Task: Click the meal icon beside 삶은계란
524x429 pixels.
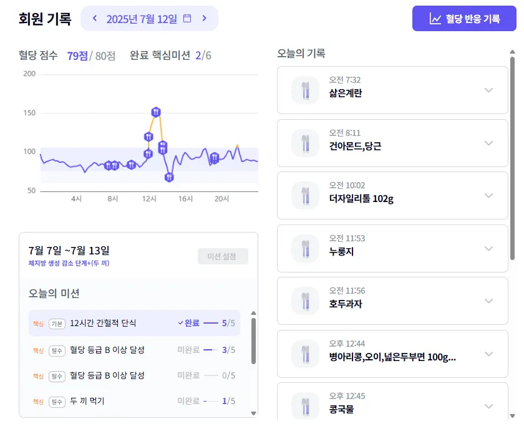Action: point(305,90)
